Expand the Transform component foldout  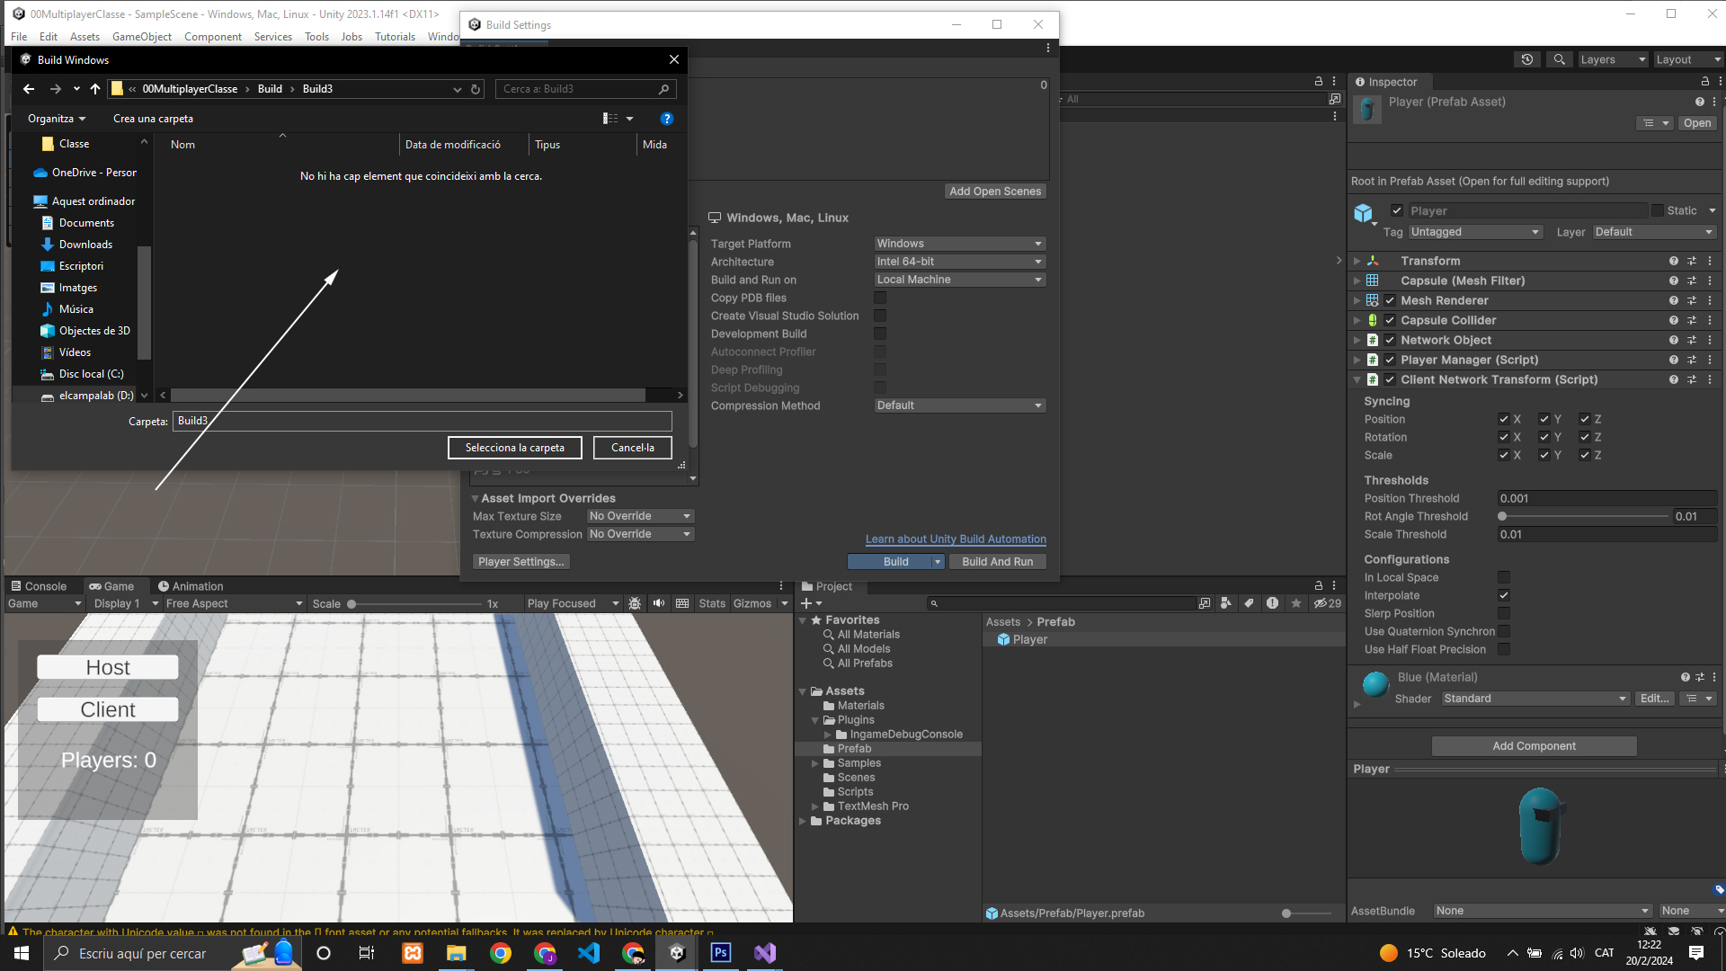coord(1357,261)
